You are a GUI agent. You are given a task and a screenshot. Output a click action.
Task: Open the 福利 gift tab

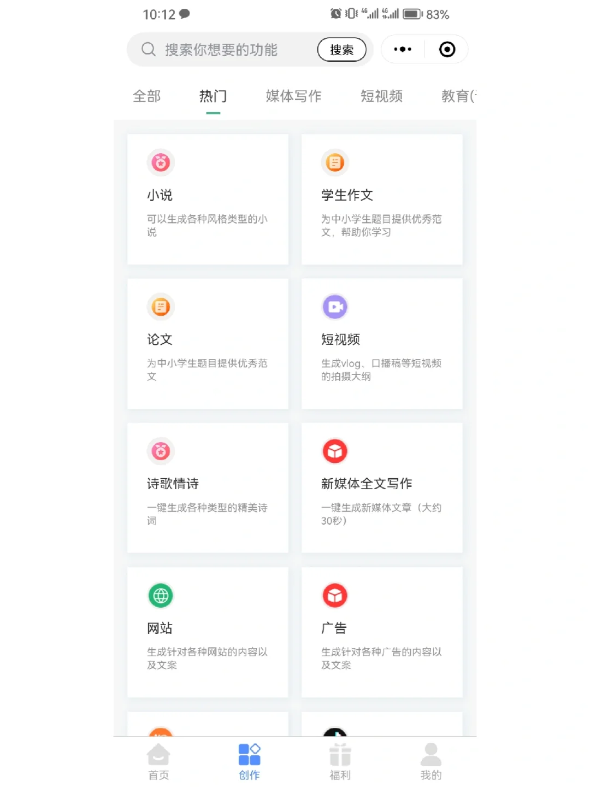[x=340, y=762]
